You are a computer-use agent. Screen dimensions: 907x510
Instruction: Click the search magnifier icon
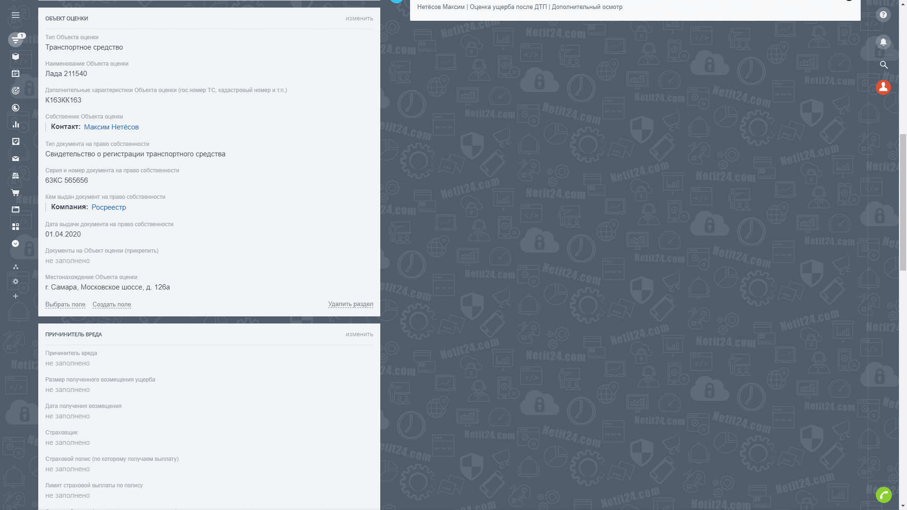pos(883,65)
